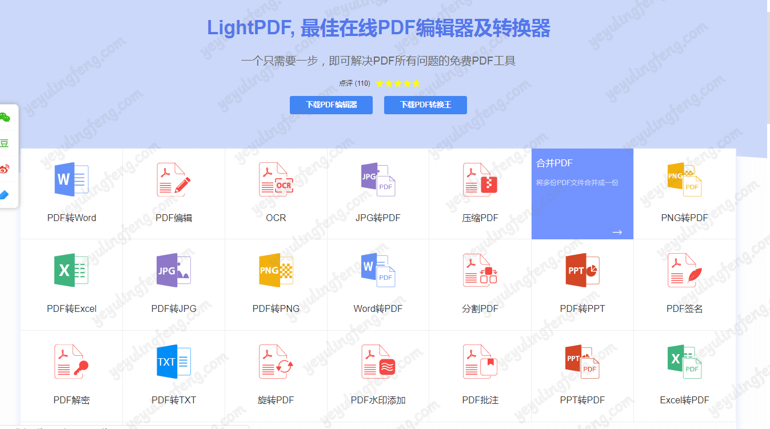
Task: Click the blue sidebar share icon below Weibo
Action: (5, 195)
